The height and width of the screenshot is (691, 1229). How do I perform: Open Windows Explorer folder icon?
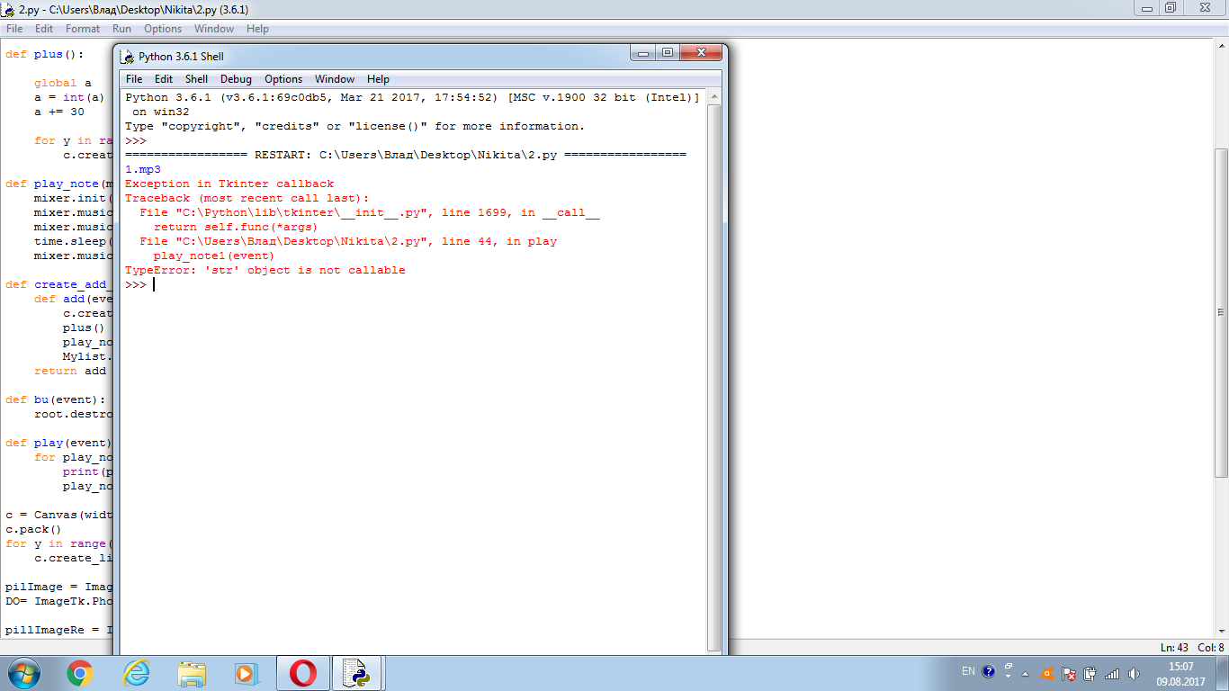pos(192,673)
